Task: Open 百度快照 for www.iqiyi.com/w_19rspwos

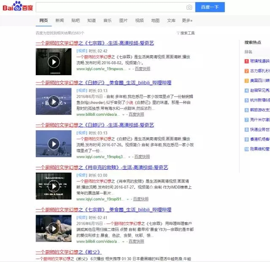Action: [x=143, y=69]
